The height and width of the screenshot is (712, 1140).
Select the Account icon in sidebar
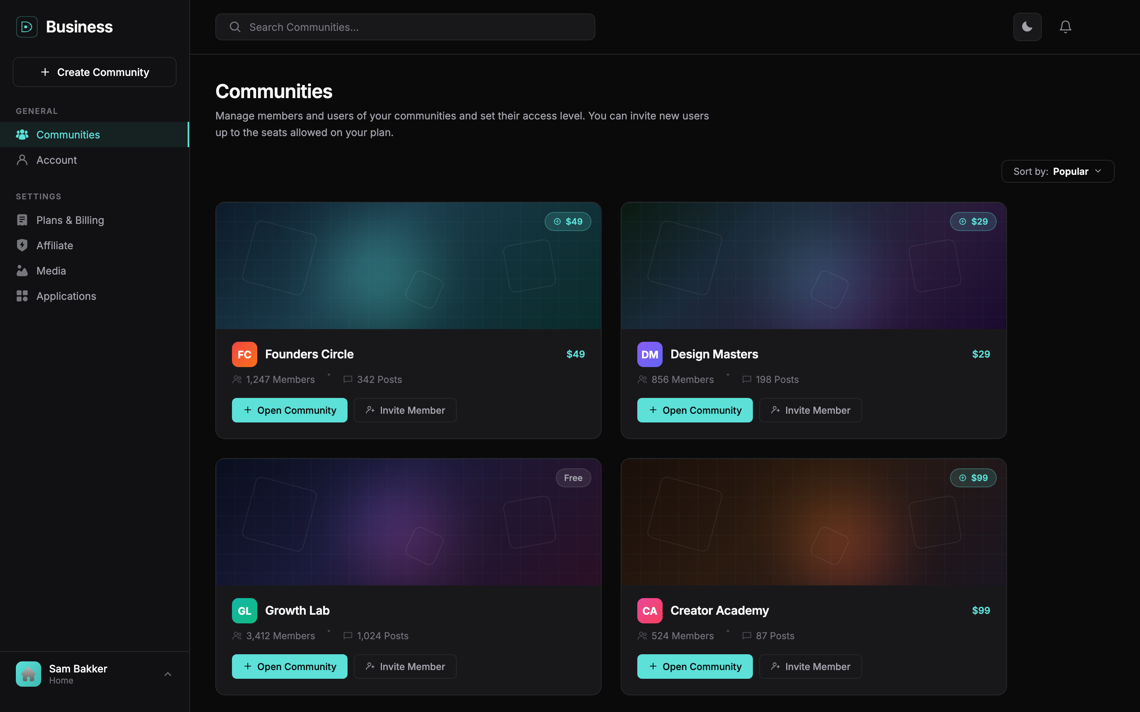[x=22, y=160]
